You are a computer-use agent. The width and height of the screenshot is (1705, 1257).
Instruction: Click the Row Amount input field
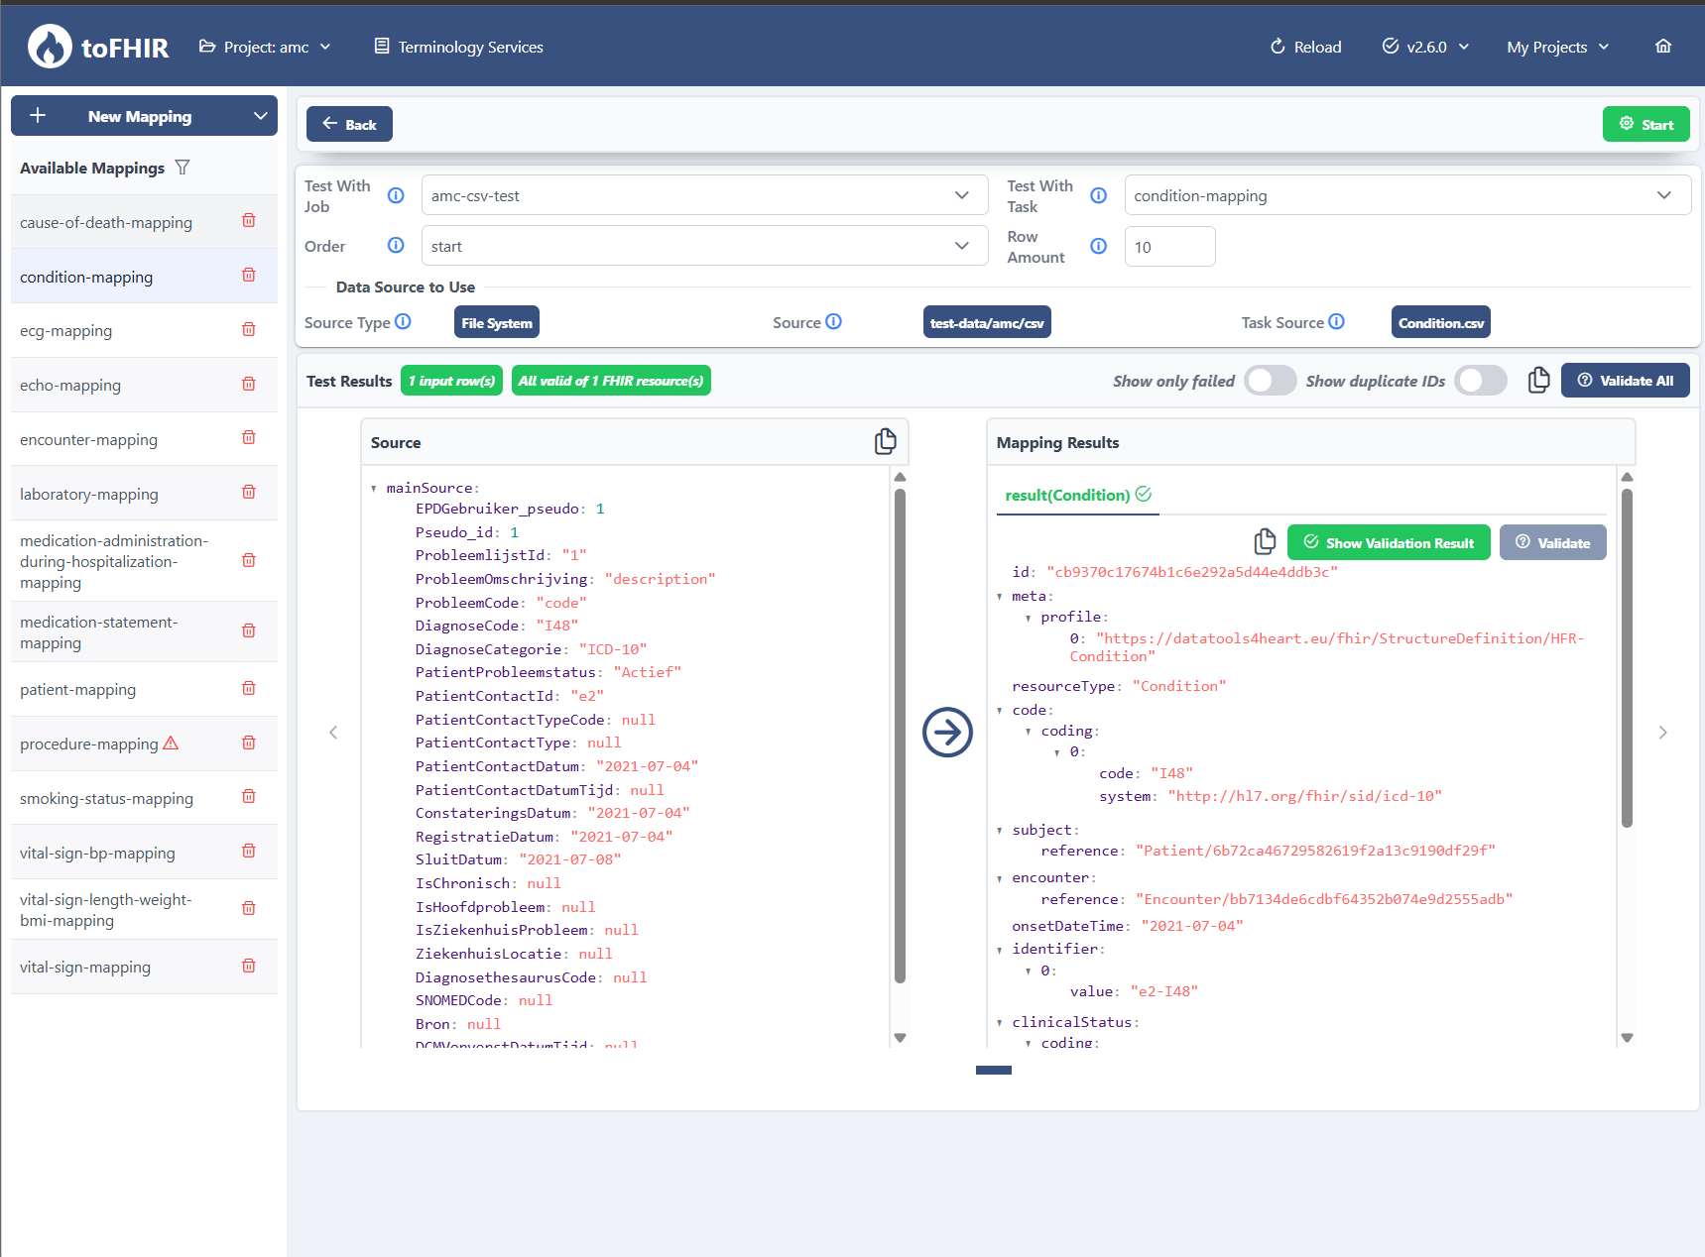pyautogui.click(x=1169, y=247)
